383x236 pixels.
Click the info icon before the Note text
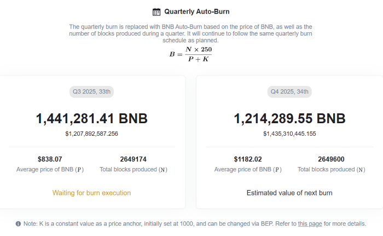18,224
